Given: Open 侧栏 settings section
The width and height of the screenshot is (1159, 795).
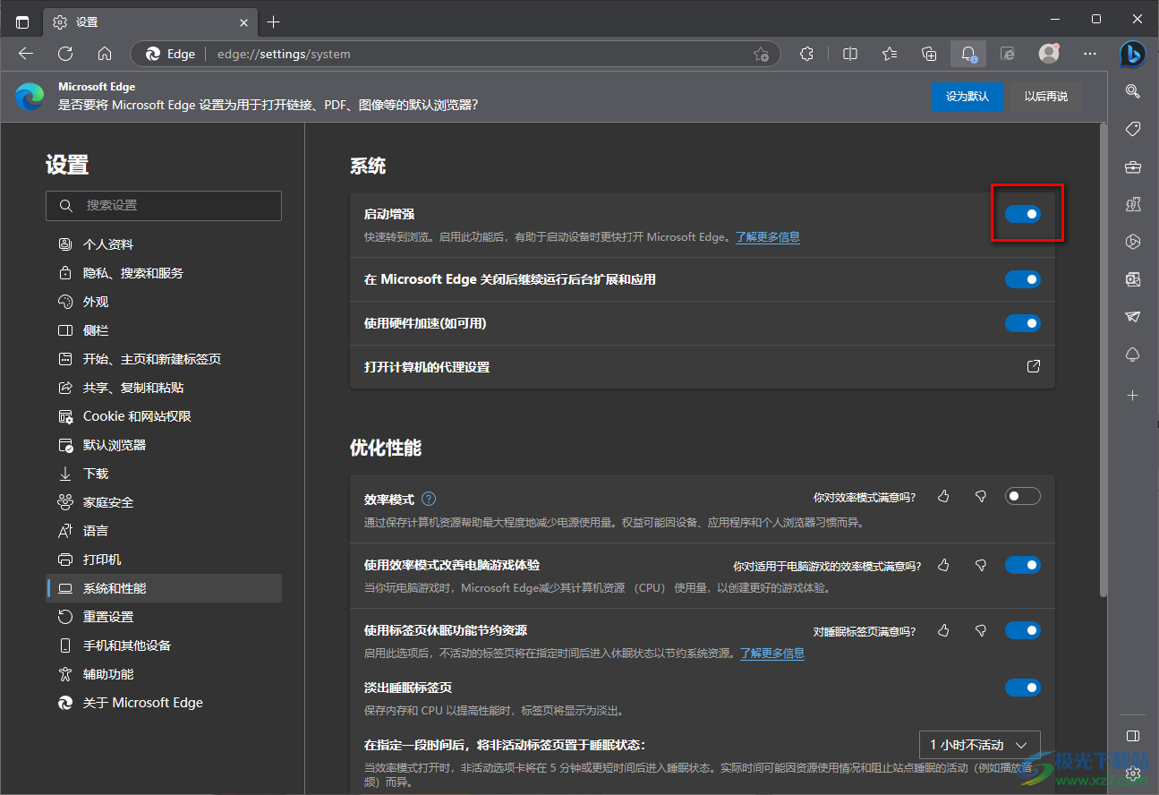Looking at the screenshot, I should [164, 330].
